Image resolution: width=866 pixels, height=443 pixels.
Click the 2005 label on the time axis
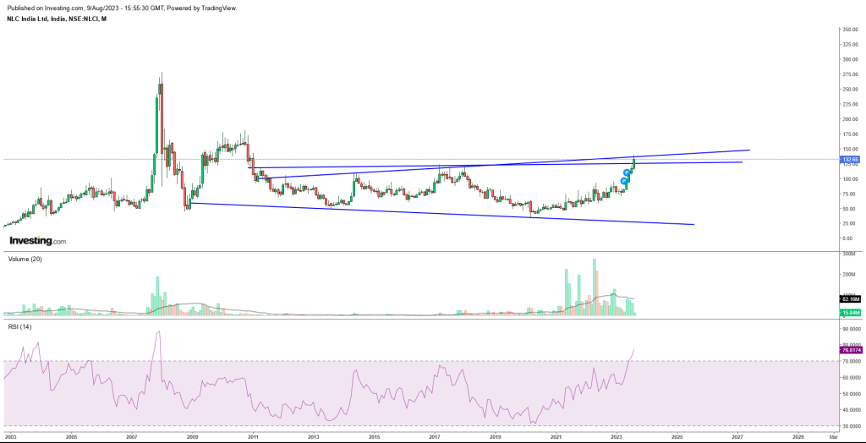click(71, 437)
